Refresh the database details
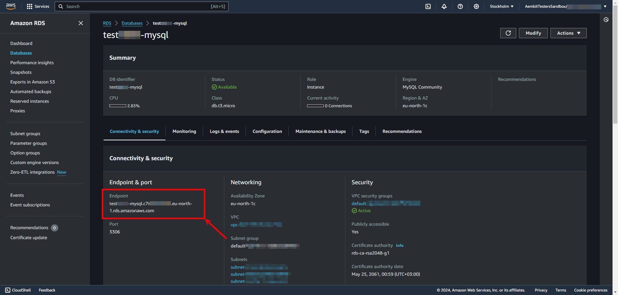618x295 pixels. (508, 33)
